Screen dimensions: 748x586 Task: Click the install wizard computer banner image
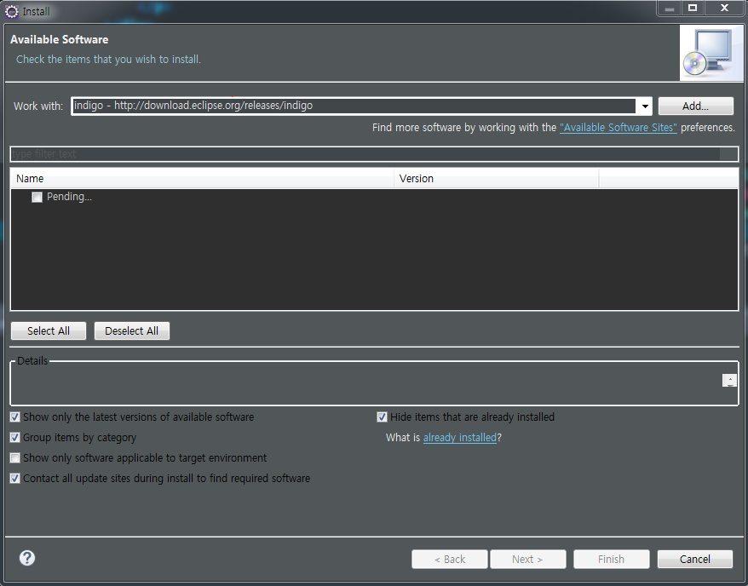click(711, 53)
